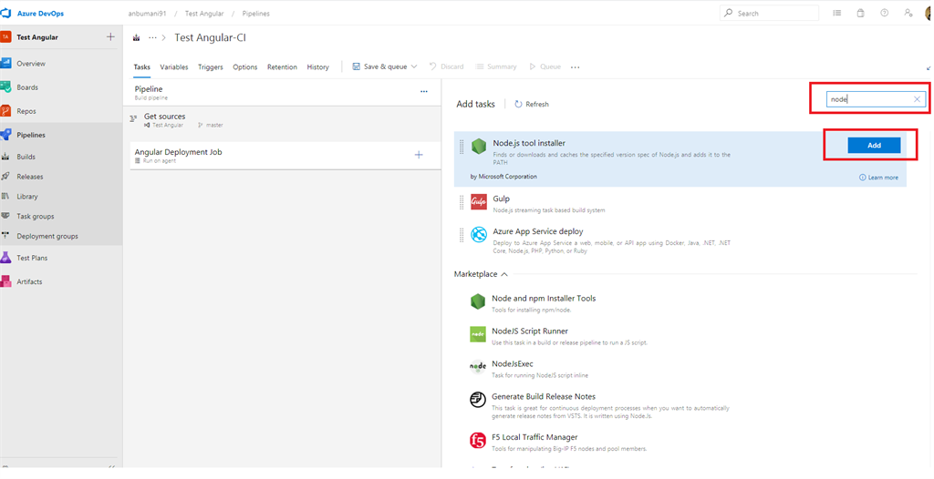The image size is (934, 479).
Task: Click the Gulp task icon
Action: pos(479,202)
